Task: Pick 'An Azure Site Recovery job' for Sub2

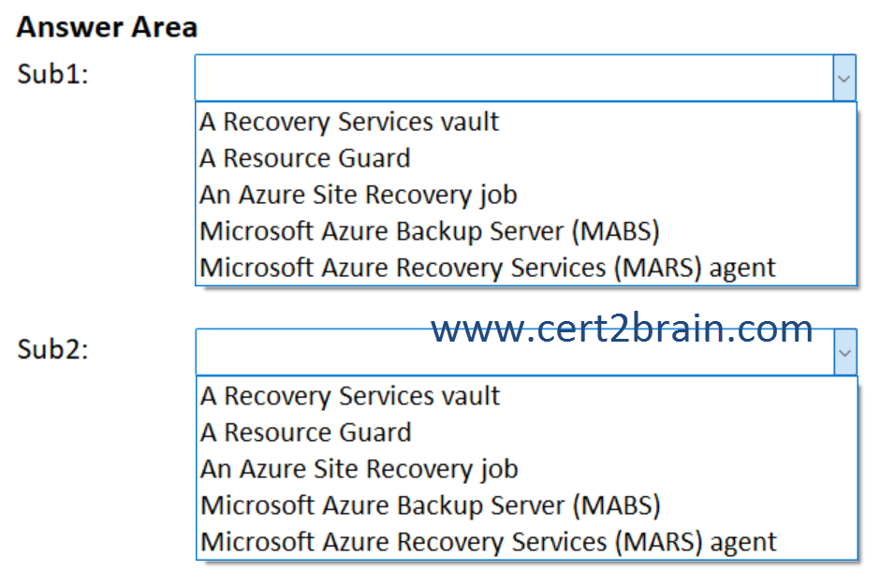Action: (x=358, y=468)
